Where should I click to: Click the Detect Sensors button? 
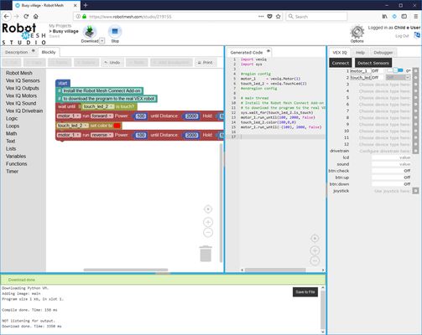tap(373, 63)
